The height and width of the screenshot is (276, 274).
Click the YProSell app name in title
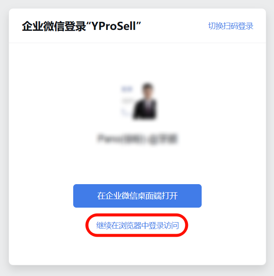coord(113,26)
